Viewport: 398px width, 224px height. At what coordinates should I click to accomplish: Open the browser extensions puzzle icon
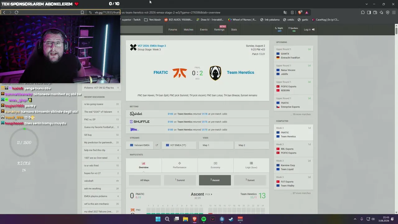[x=363, y=12]
